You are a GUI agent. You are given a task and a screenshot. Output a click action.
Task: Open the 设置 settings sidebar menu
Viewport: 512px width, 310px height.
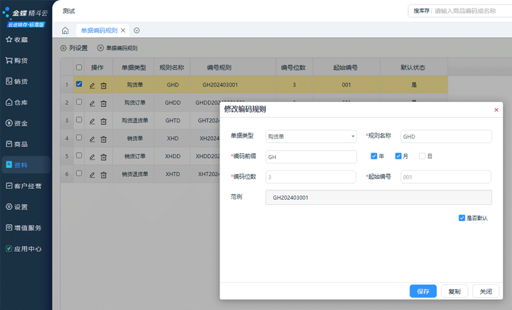[17, 207]
